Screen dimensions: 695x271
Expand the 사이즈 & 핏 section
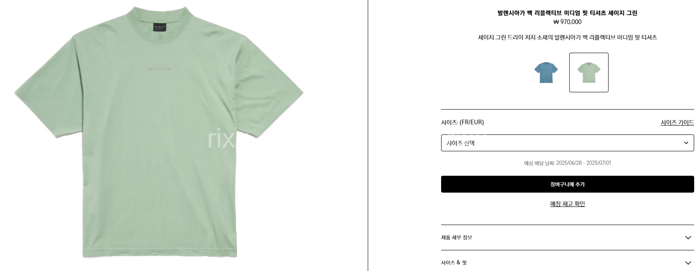point(567,262)
